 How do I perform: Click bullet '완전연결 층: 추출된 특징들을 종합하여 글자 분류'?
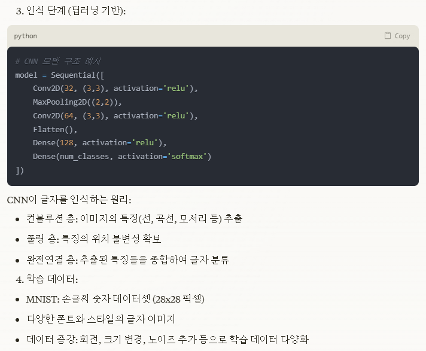[x=127, y=260]
